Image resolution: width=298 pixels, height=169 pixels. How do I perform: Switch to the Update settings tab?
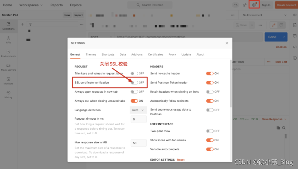pos(186,54)
